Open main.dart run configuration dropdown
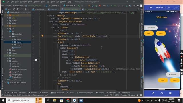 [x=69, y=5]
